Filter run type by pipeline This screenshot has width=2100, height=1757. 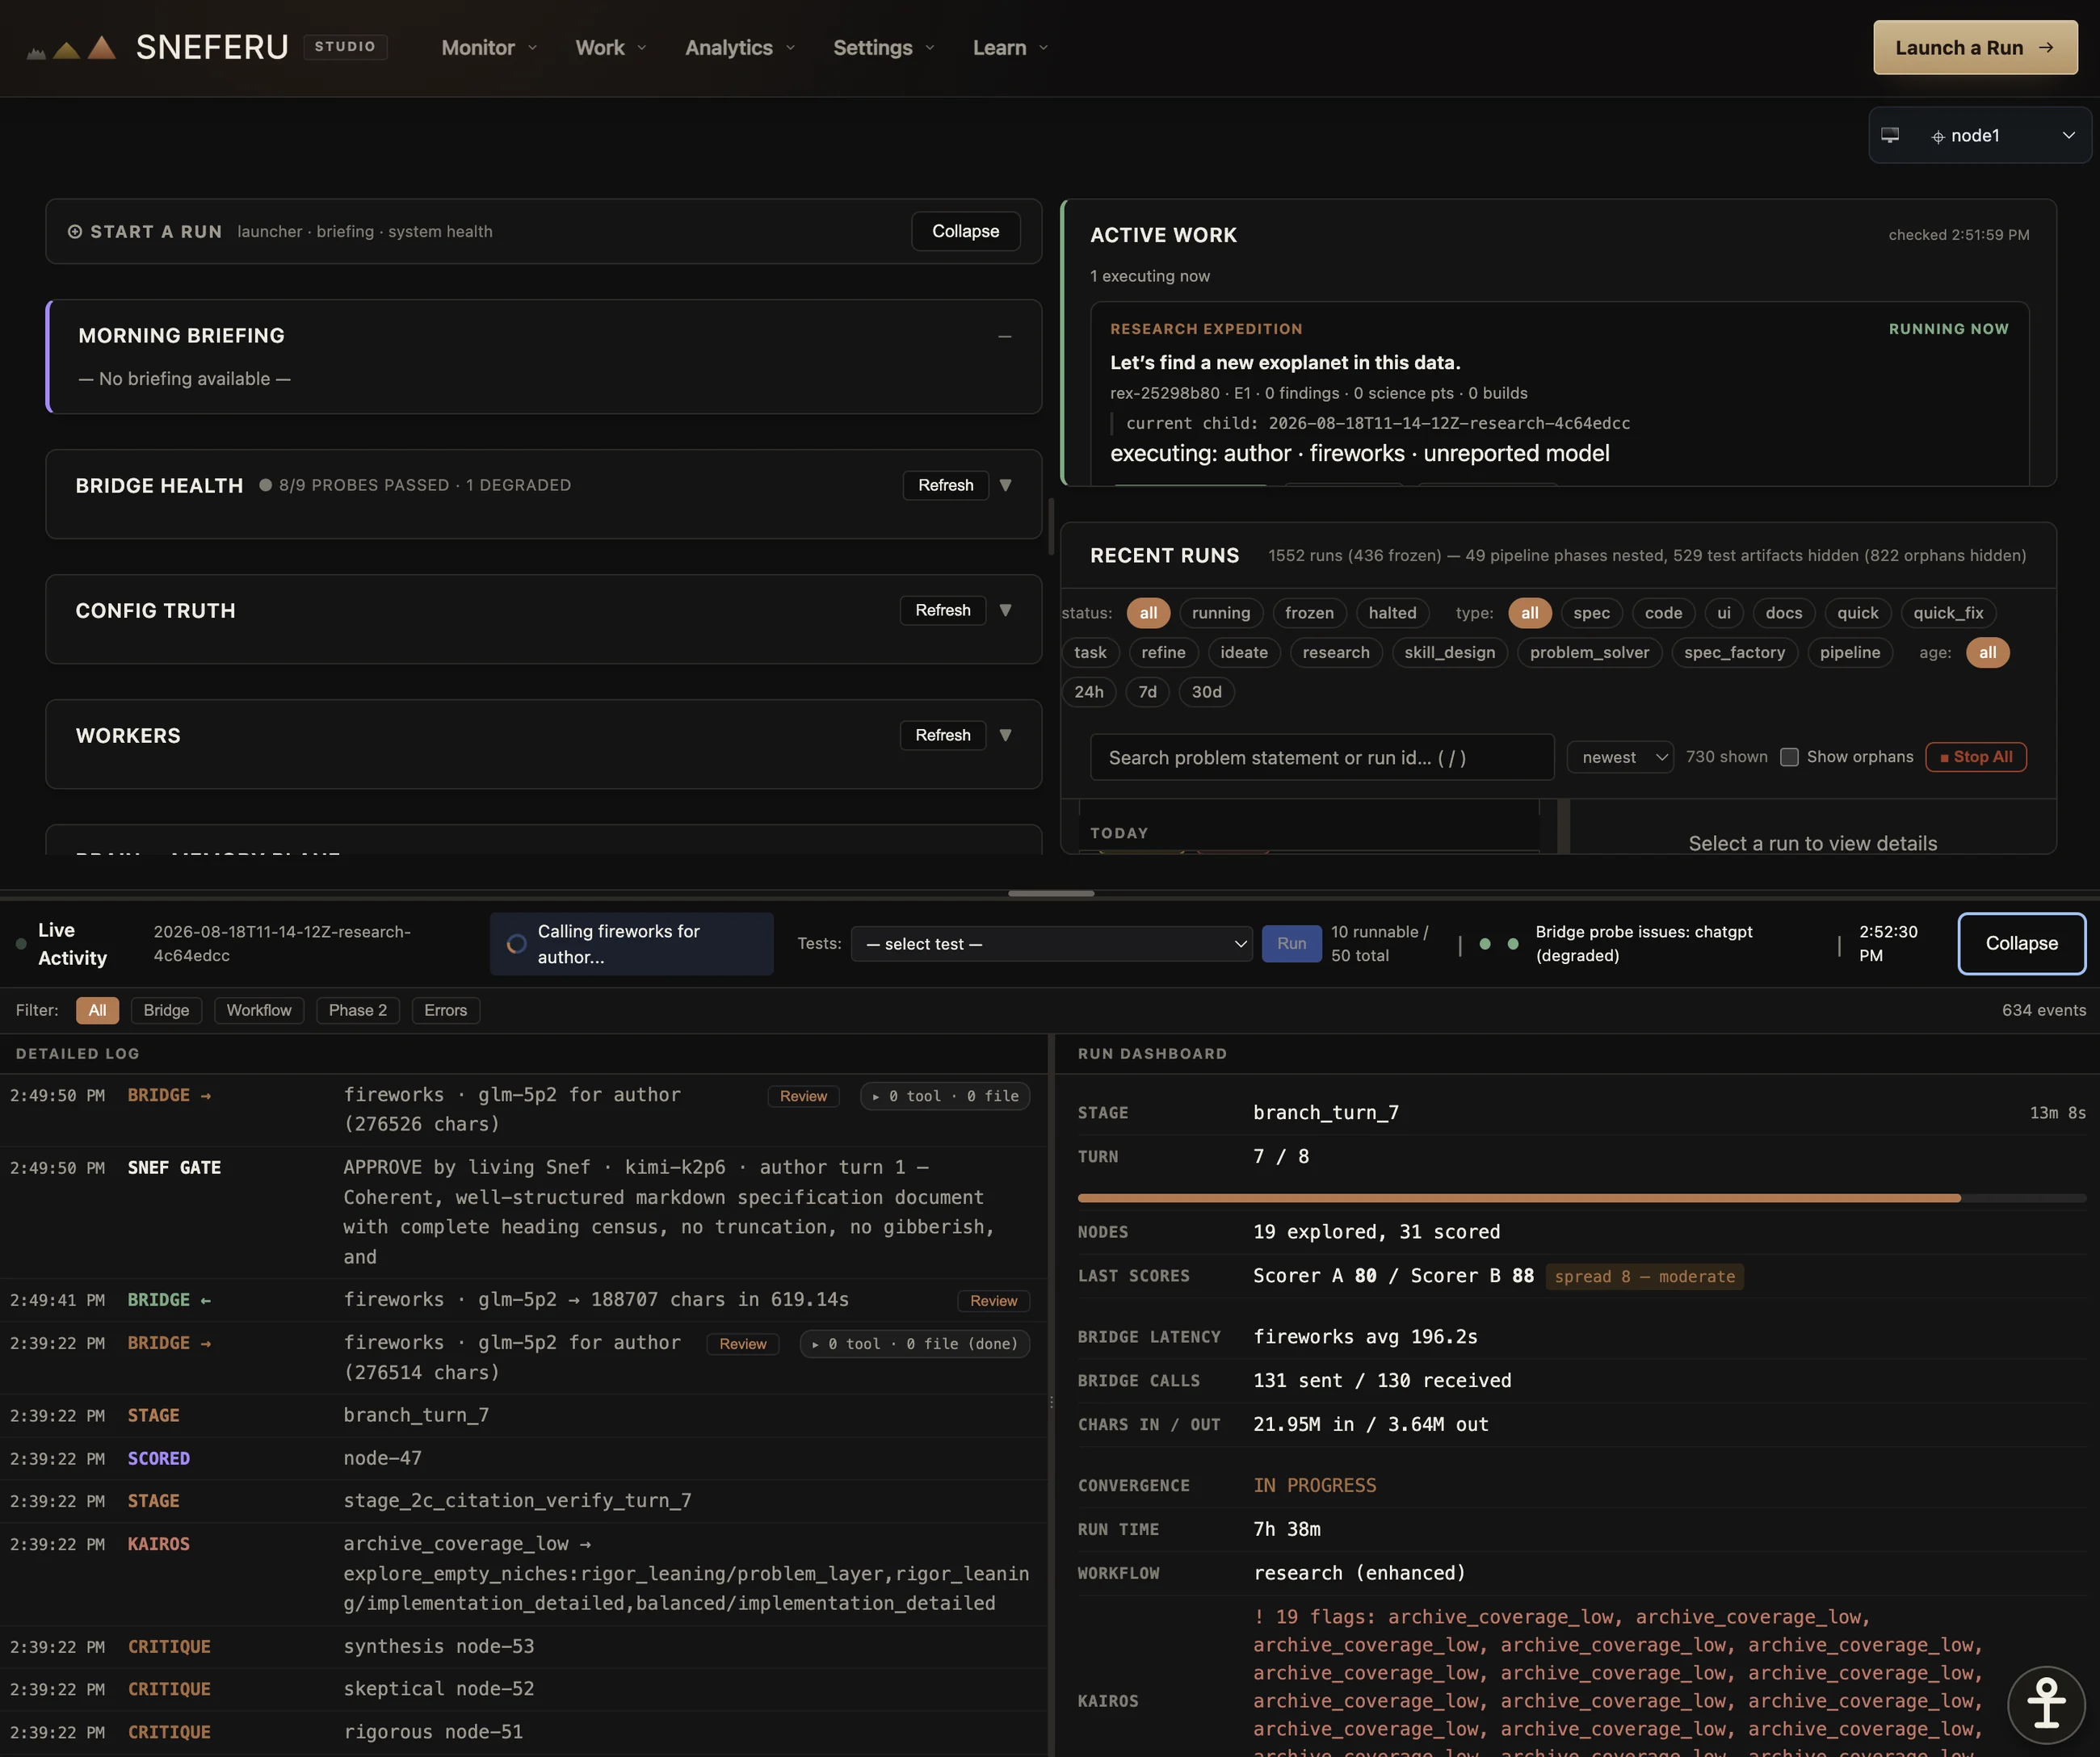tap(1850, 652)
